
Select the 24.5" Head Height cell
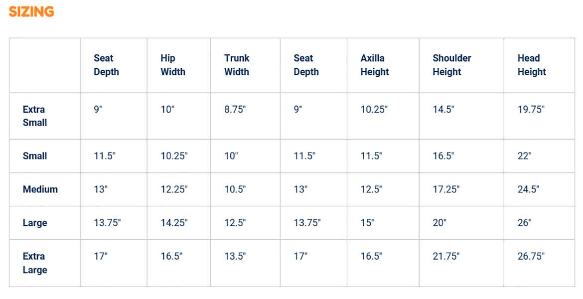(528, 189)
